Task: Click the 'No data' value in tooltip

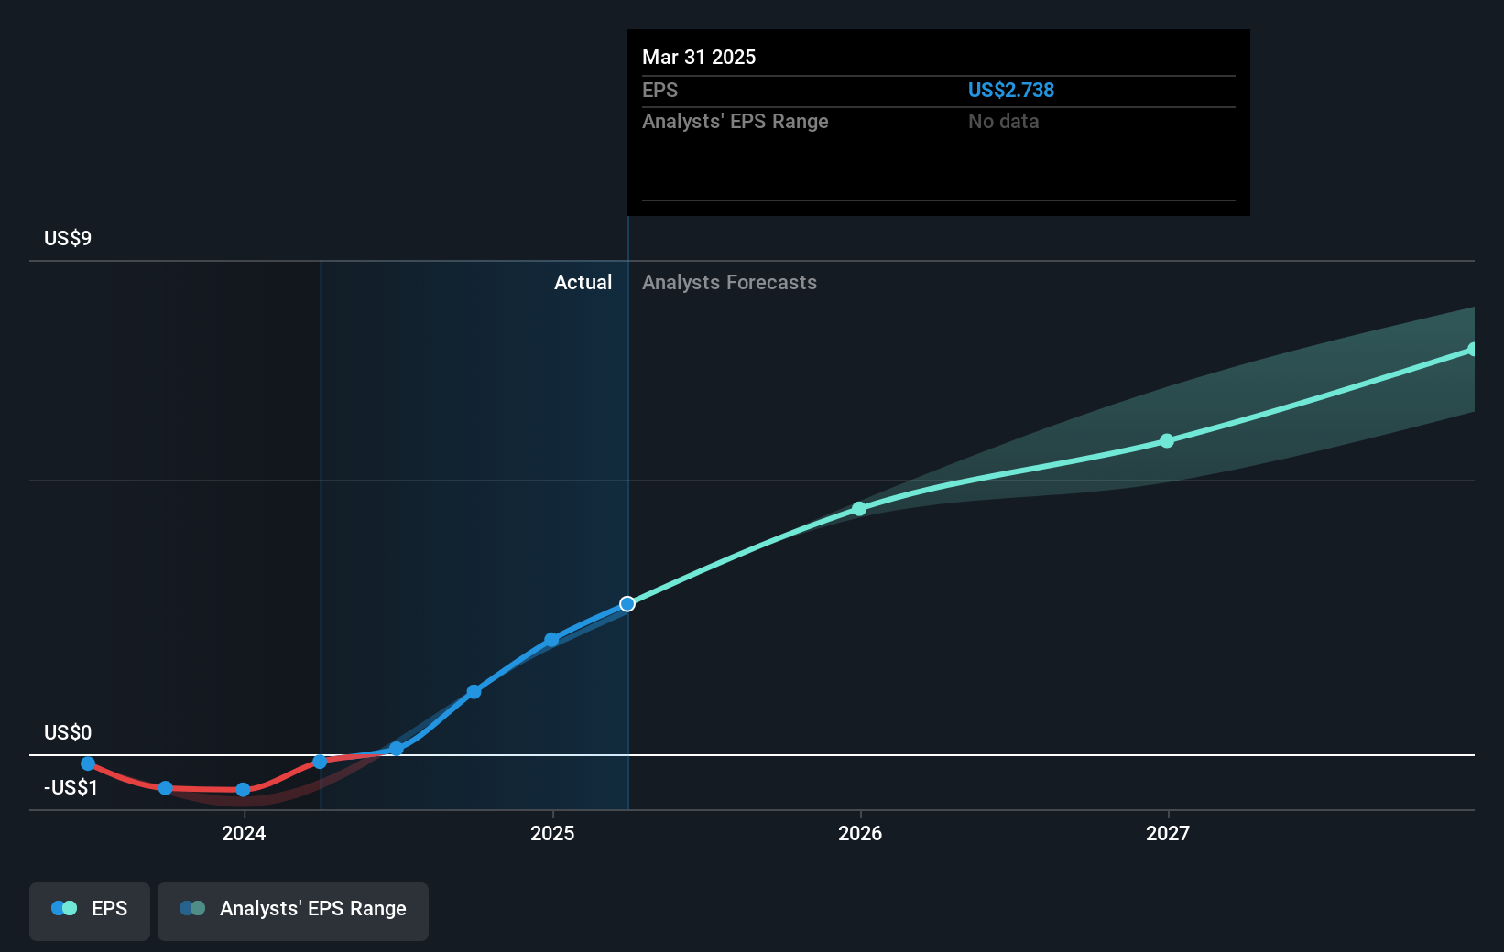Action: [x=1003, y=121]
